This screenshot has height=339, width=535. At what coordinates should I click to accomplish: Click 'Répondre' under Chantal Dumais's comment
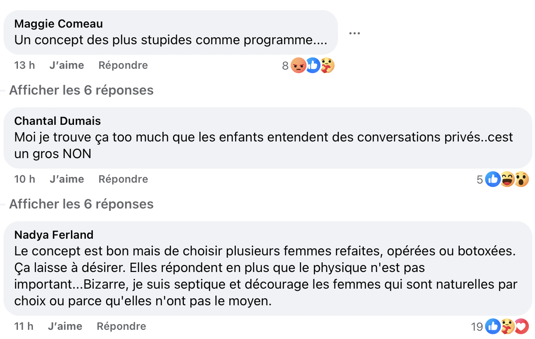123,179
